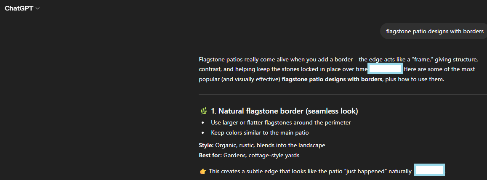Image resolution: width=487 pixels, height=180 pixels.
Task: Click the text "Organic, rustic, blends into the landscape"
Action: point(270,146)
